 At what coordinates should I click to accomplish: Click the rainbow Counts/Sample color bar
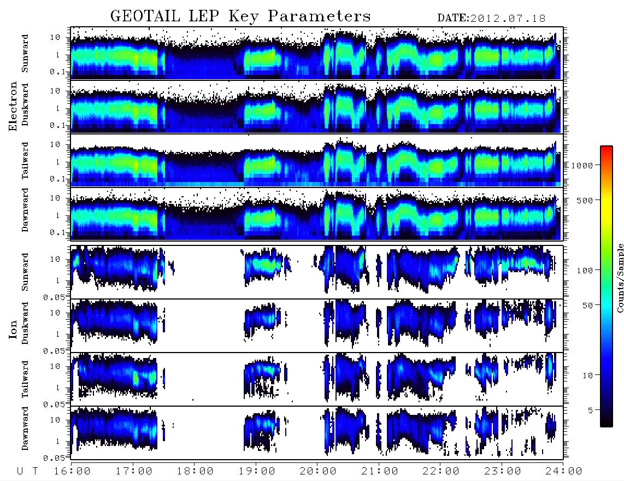[607, 286]
